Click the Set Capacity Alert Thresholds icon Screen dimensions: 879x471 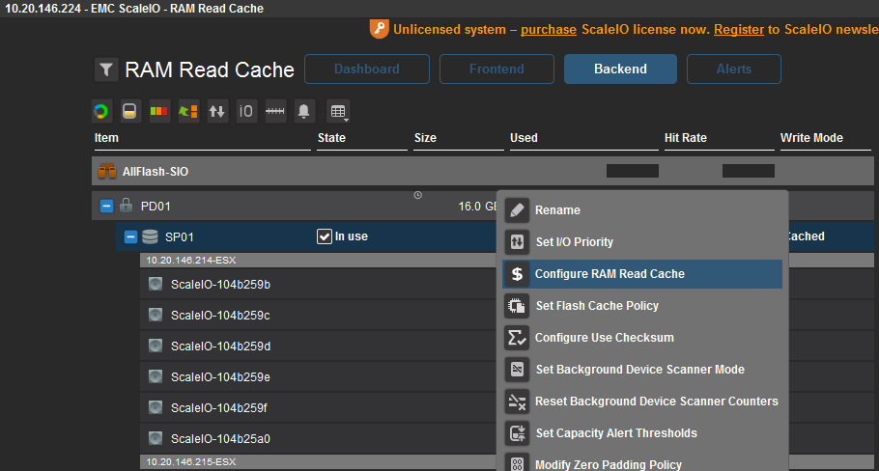click(x=517, y=433)
